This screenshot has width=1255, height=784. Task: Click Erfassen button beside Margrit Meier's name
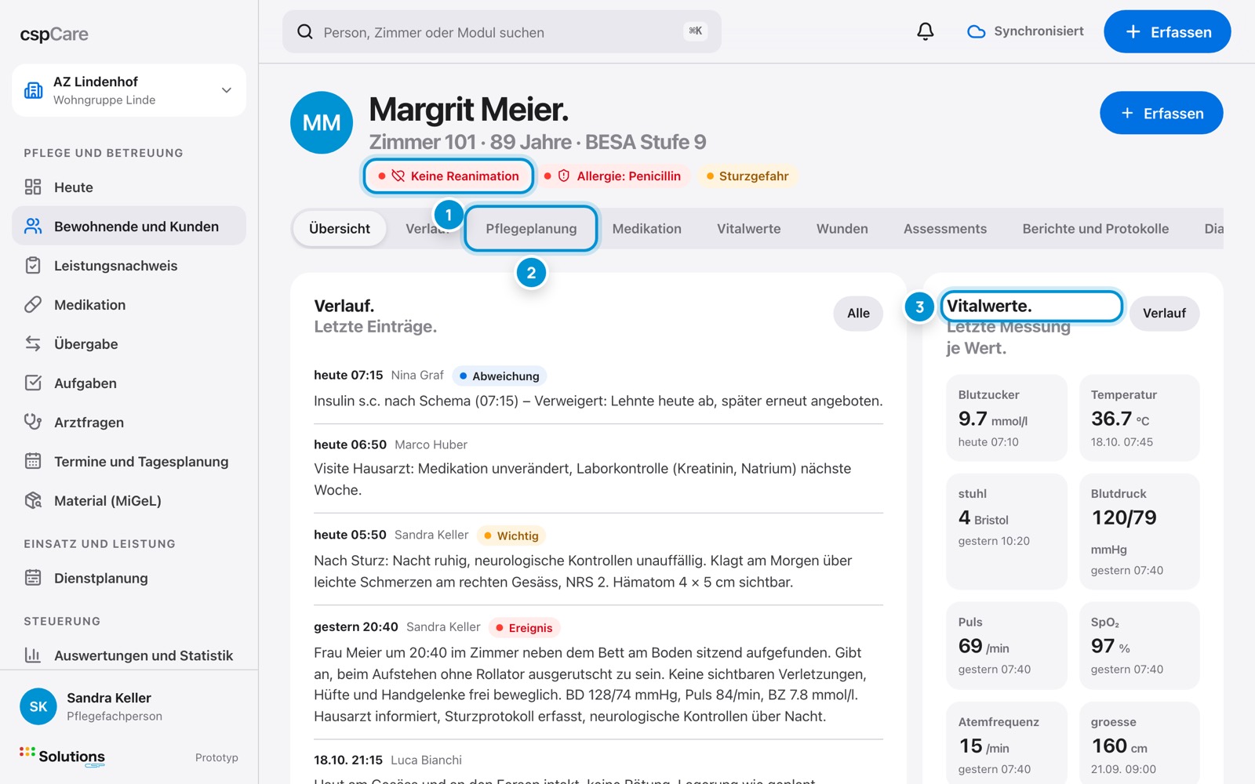[x=1162, y=113]
